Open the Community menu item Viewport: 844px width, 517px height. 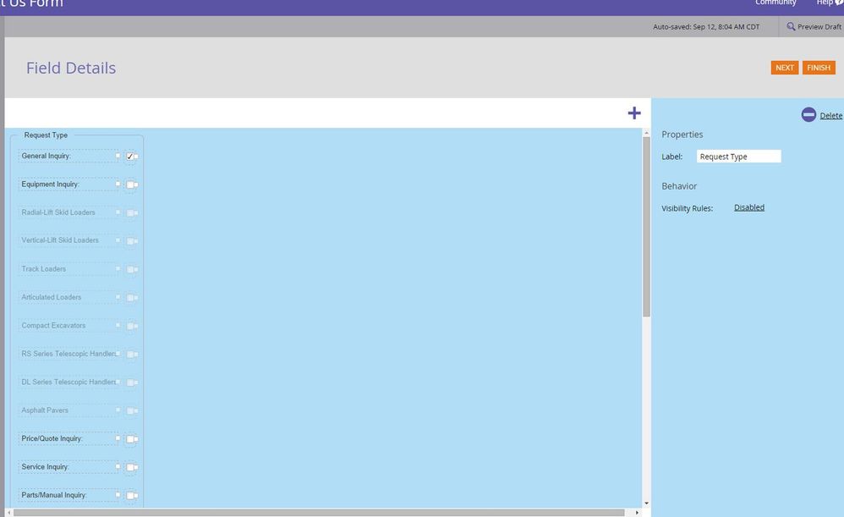775,3
